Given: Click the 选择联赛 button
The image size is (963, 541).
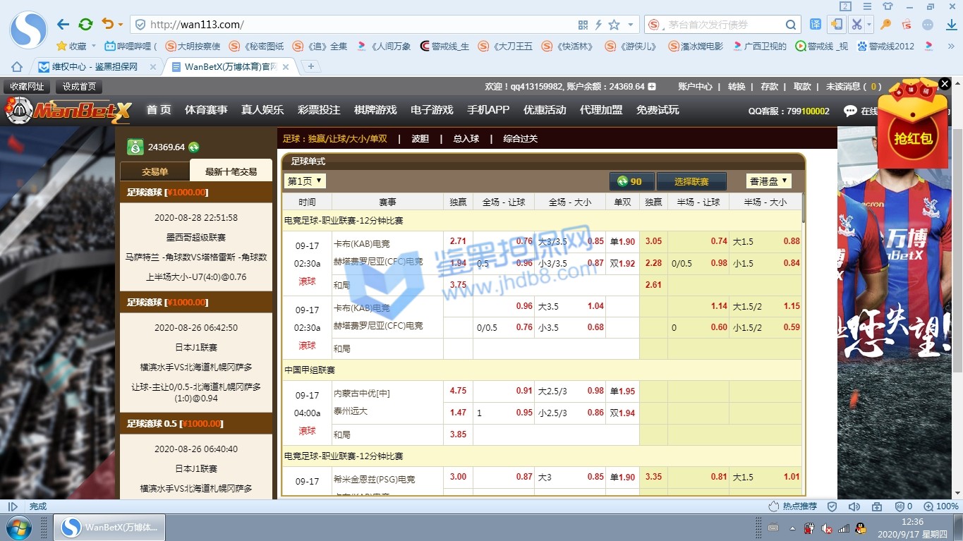Looking at the screenshot, I should coord(691,181).
